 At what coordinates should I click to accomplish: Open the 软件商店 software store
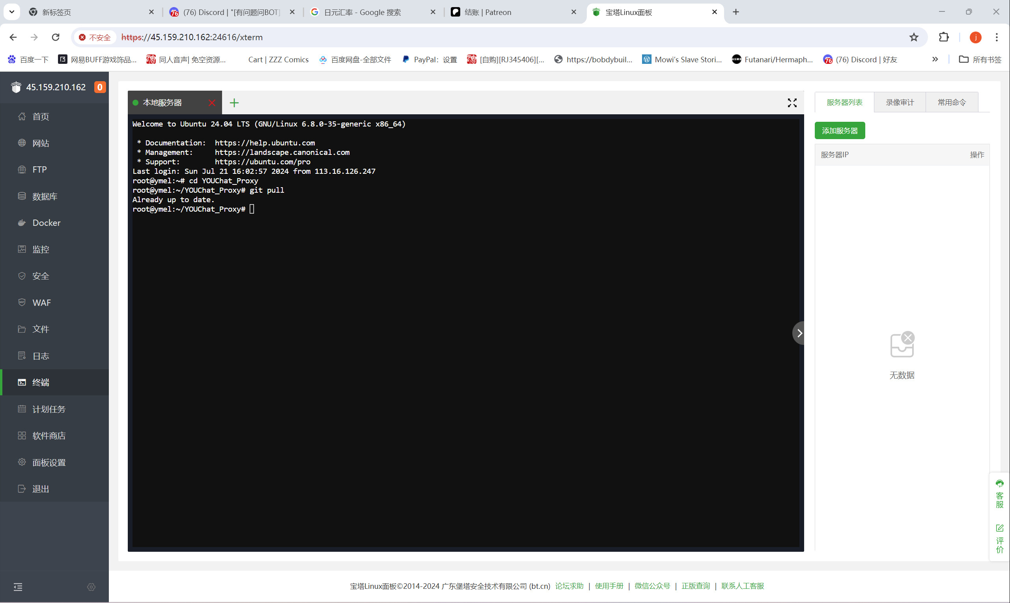49,435
